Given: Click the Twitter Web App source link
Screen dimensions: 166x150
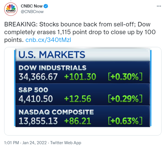Looking at the screenshot, I should (x=66, y=143).
